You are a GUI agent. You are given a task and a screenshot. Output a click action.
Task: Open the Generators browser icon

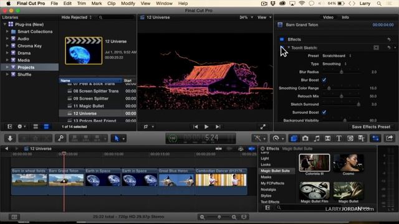350,138
